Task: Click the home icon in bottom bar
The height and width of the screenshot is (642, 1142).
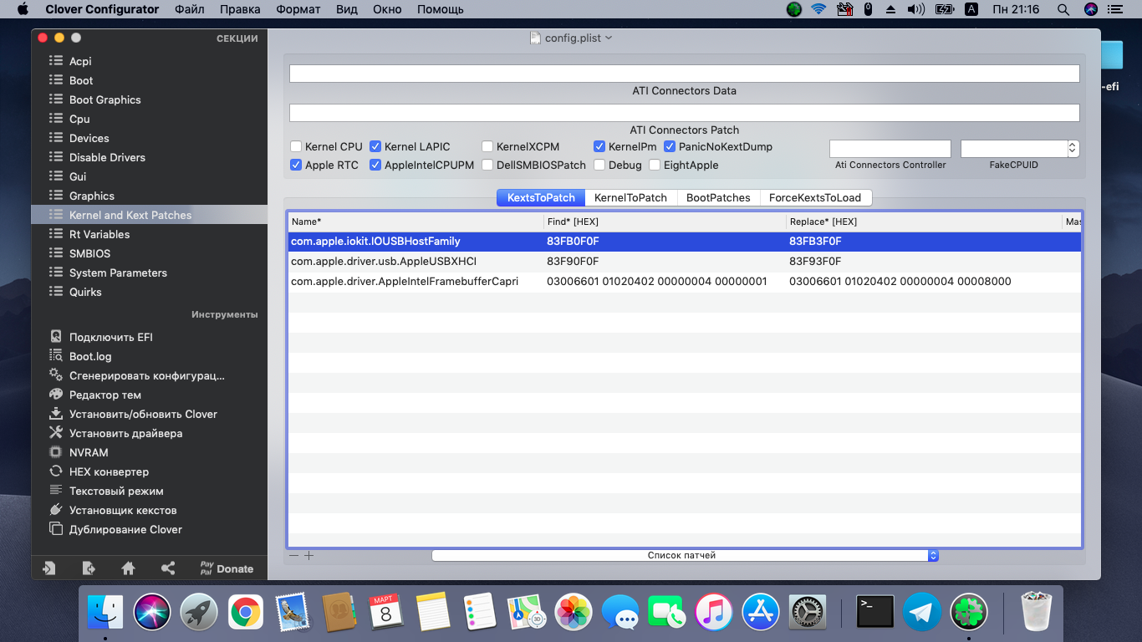Action: (128, 568)
